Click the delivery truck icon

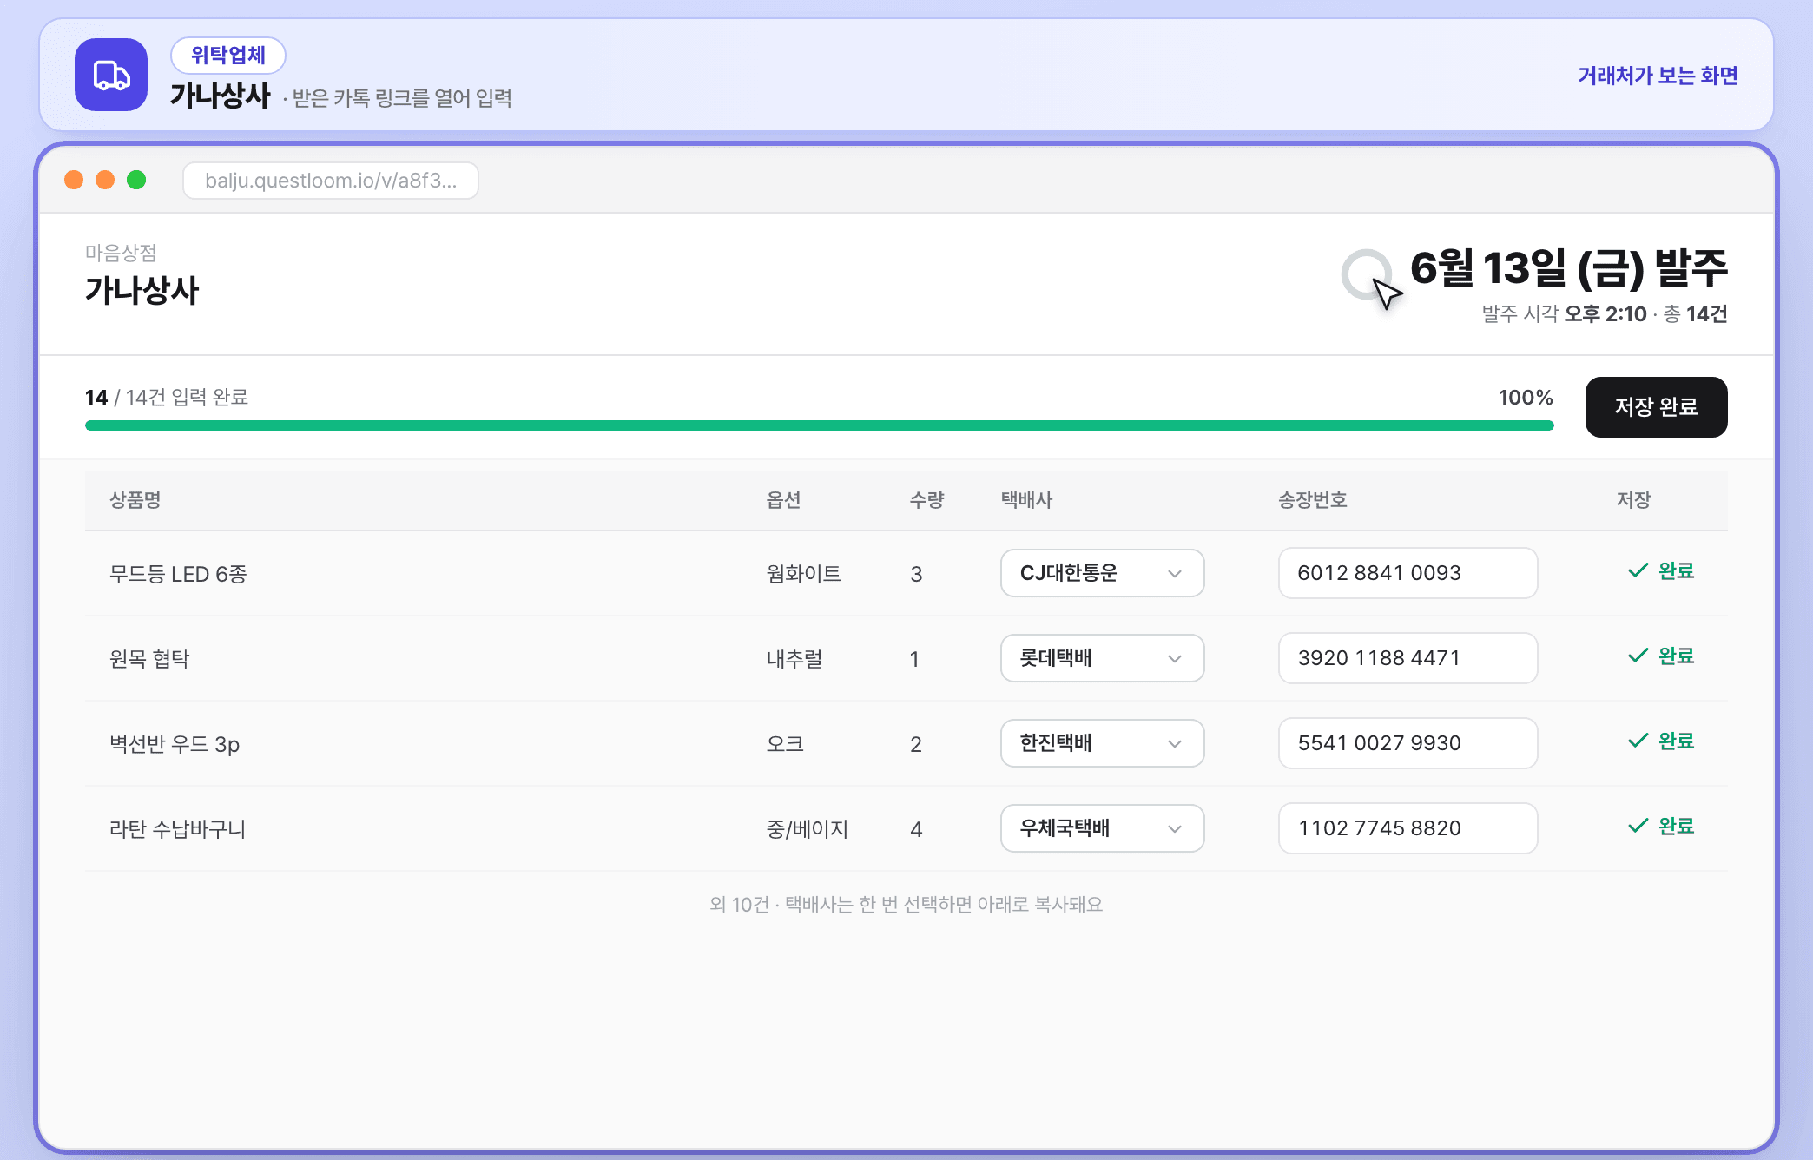(x=111, y=75)
